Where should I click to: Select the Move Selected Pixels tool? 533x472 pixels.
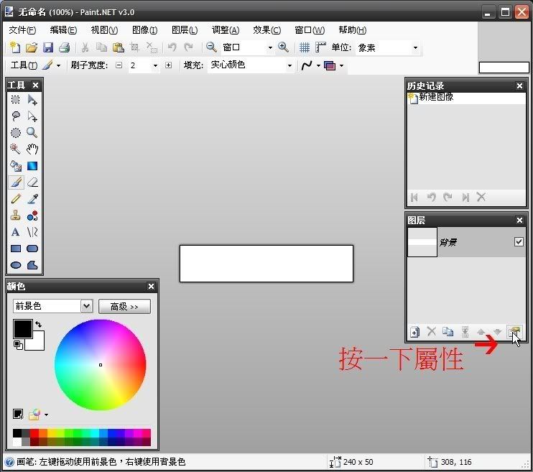[x=32, y=100]
